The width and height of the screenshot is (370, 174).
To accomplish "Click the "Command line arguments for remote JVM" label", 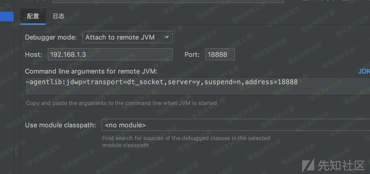I will pyautogui.click(x=91, y=72).
